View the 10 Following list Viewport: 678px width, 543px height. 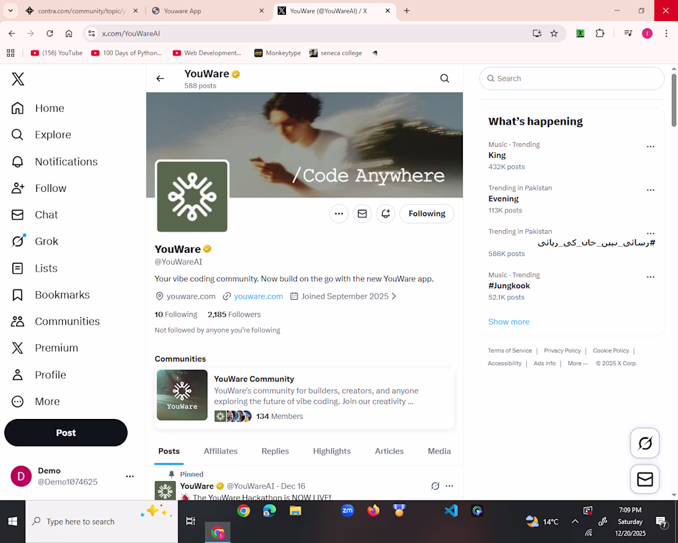pos(176,314)
